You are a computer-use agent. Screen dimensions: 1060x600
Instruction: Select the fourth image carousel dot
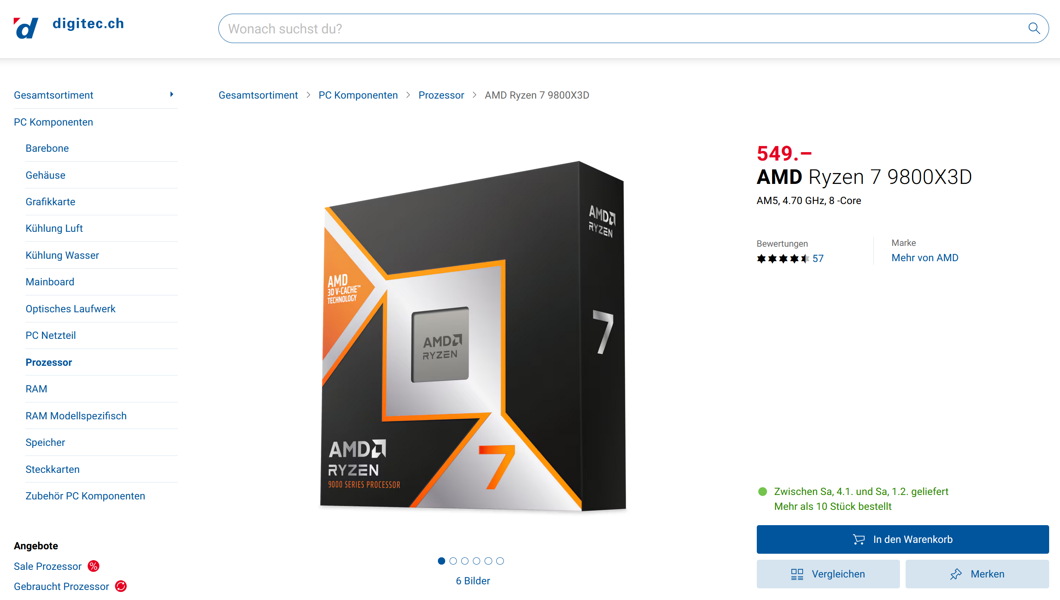tap(476, 561)
